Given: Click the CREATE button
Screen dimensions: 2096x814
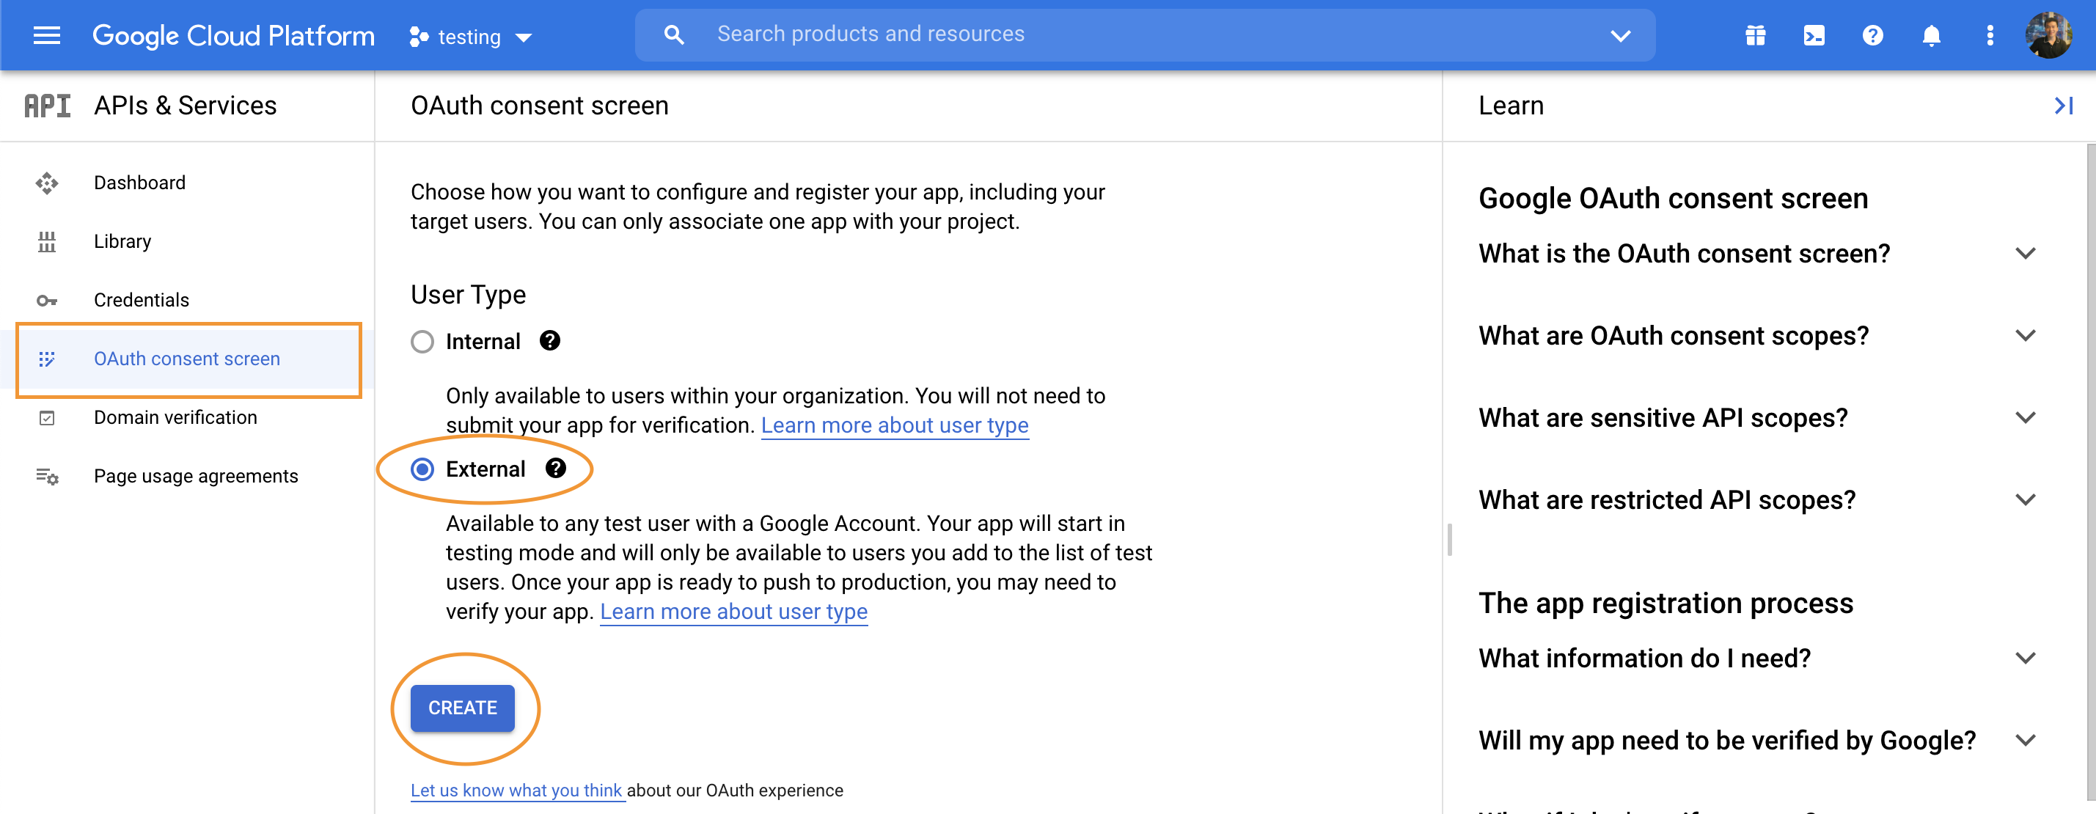Looking at the screenshot, I should pos(462,708).
